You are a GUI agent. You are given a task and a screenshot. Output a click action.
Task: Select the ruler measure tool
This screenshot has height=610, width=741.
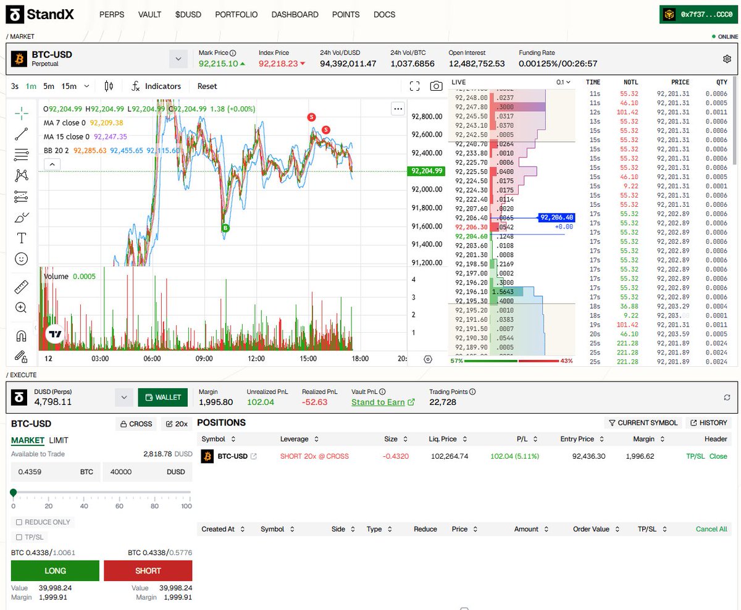click(21, 287)
